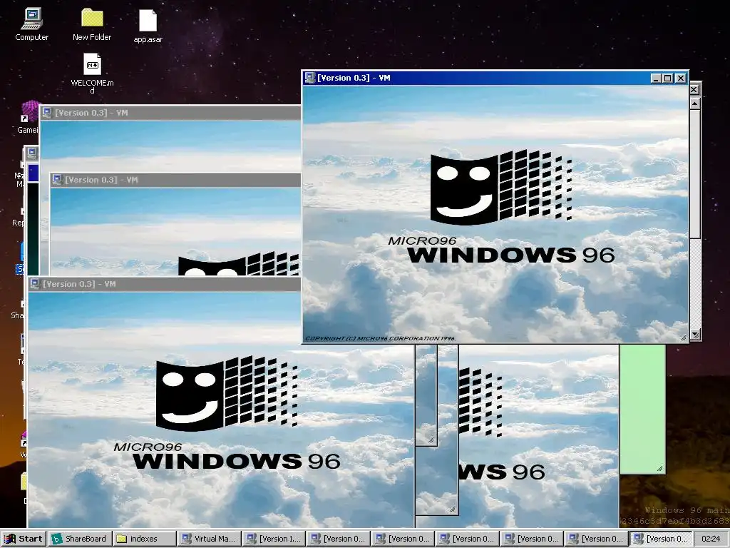Image resolution: width=730 pixels, height=548 pixels.
Task: Click the green window panel
Action: [x=642, y=409]
